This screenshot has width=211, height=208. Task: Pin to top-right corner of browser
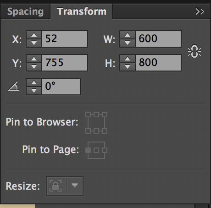pos(105,115)
